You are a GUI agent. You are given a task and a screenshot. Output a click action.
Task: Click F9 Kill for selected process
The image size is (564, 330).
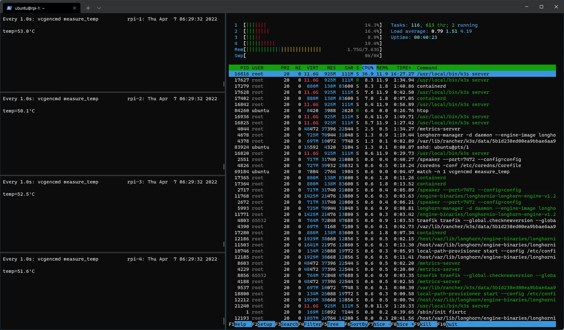click(427, 324)
